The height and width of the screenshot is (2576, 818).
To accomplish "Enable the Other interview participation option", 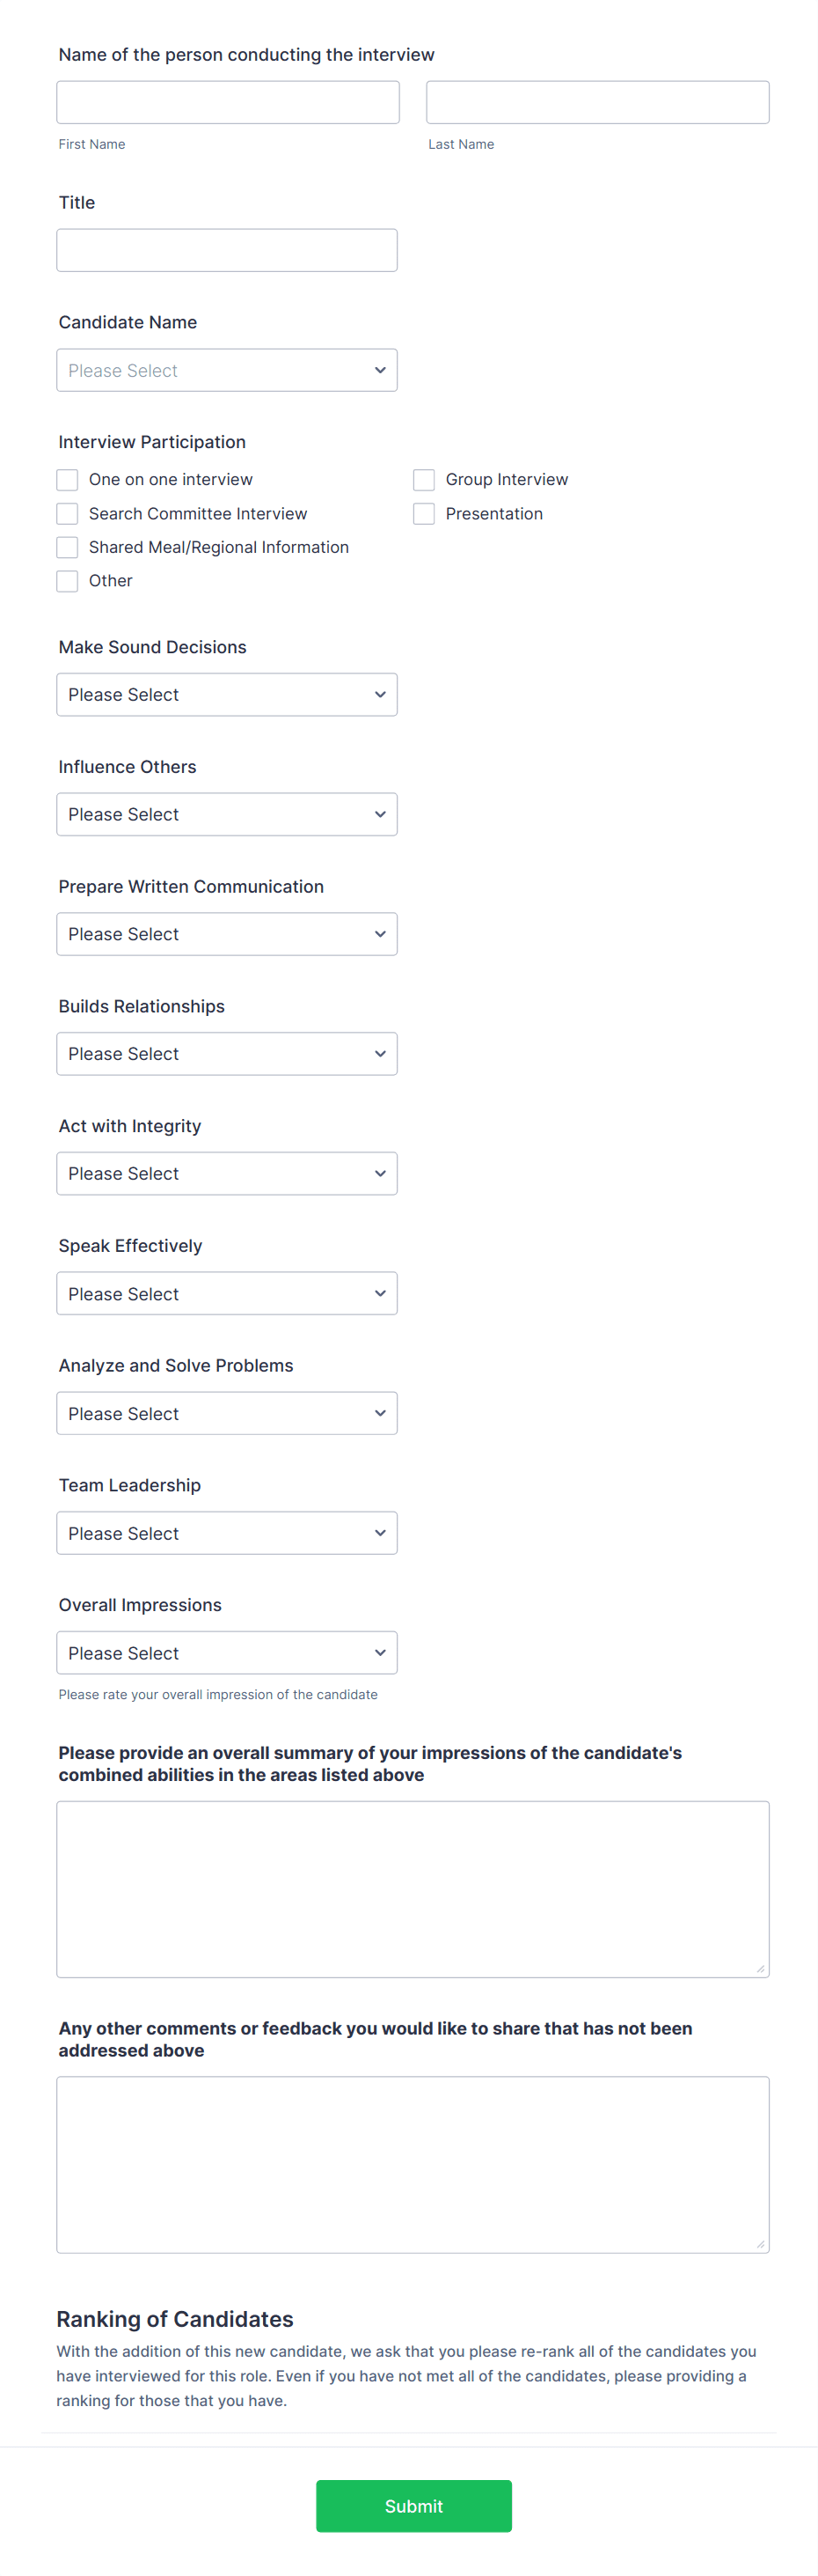I will pyautogui.click(x=67, y=581).
